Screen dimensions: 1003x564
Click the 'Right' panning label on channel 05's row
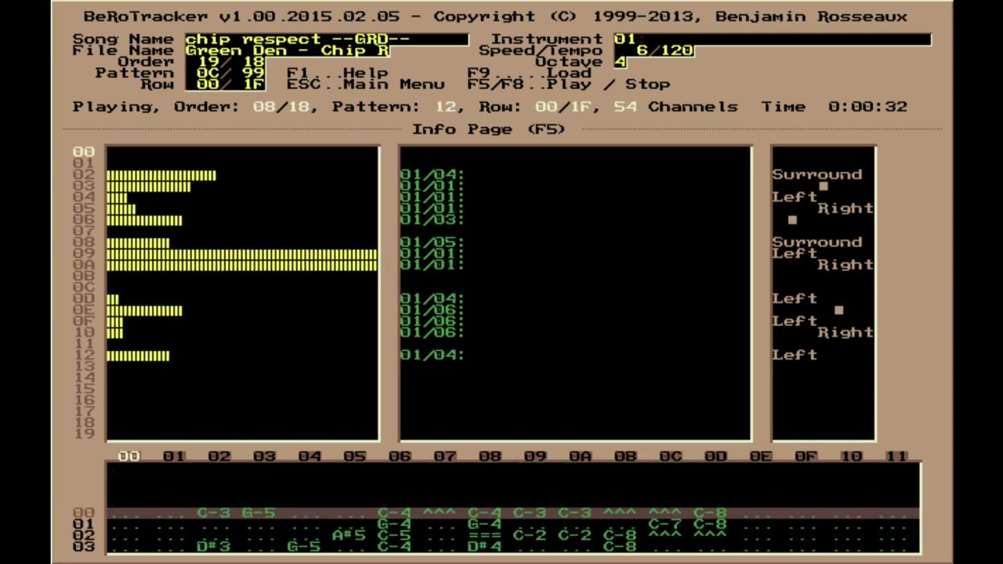[845, 208]
